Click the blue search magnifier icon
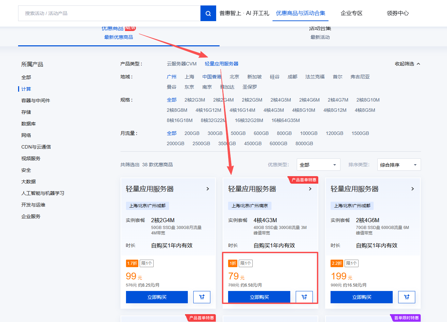Viewport: 447px width, 322px height. [208, 13]
